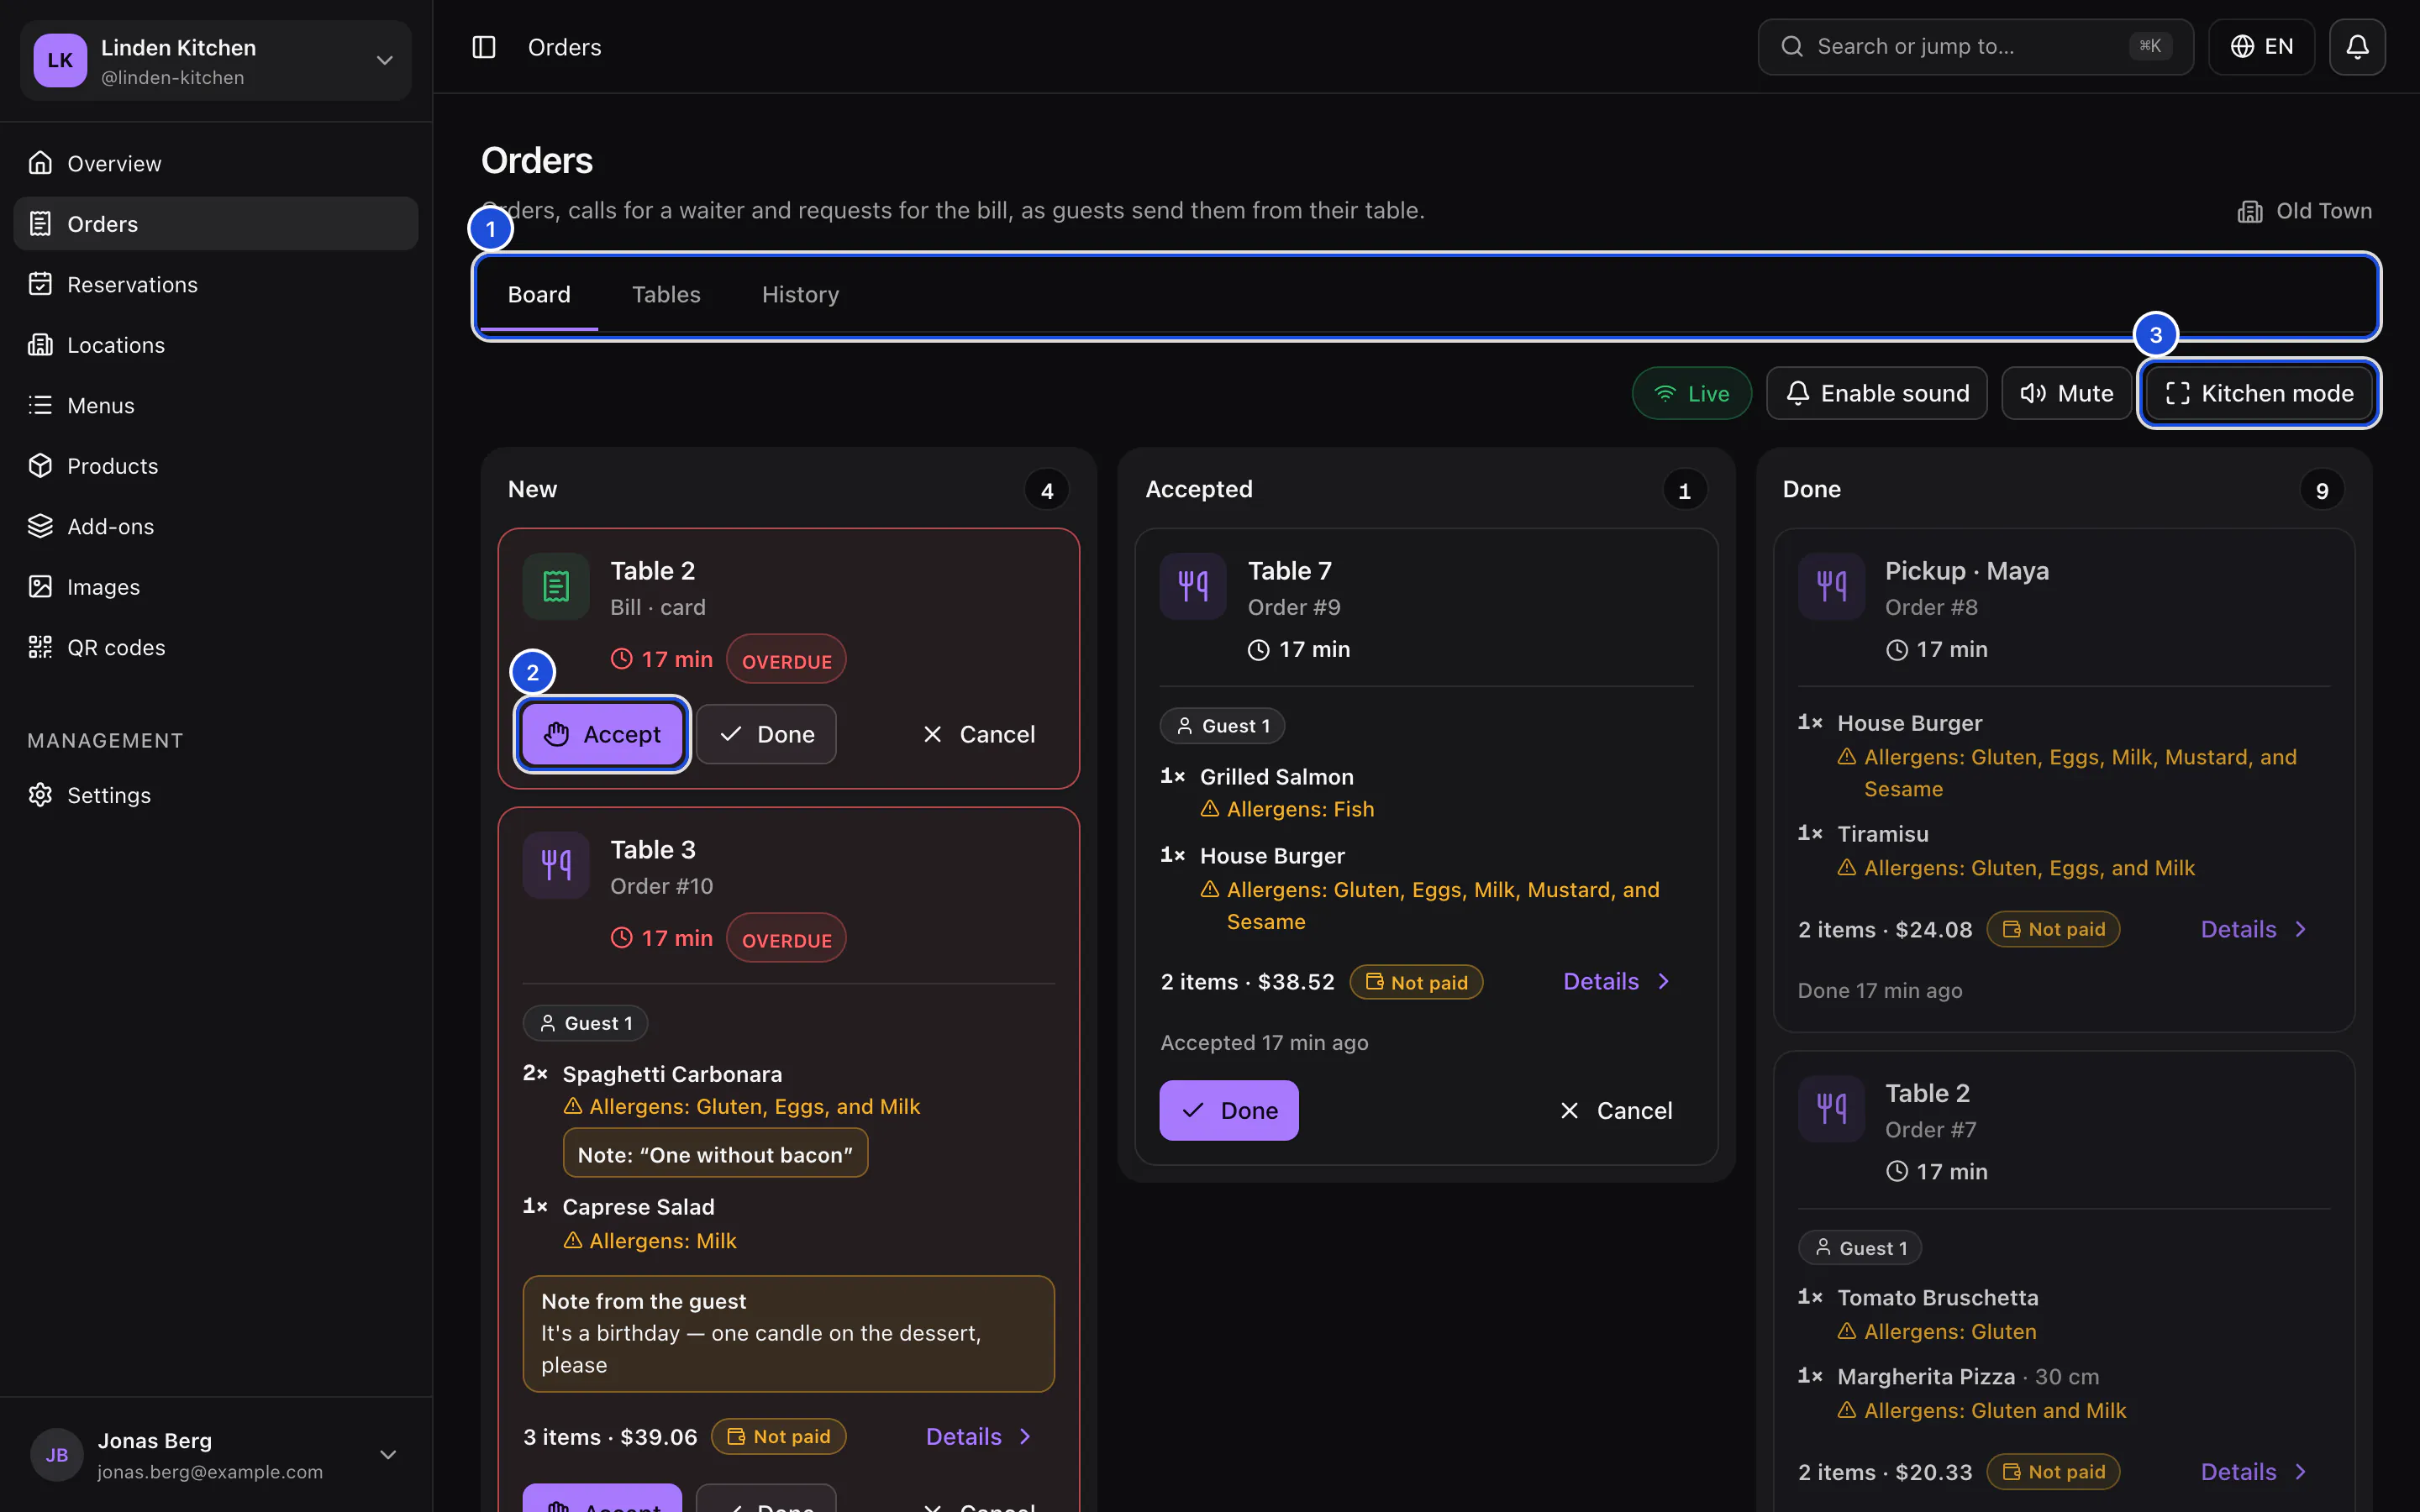The width and height of the screenshot is (2420, 1512).
Task: Expand the Linden Kitchen workspace switcher
Action: coord(216,61)
